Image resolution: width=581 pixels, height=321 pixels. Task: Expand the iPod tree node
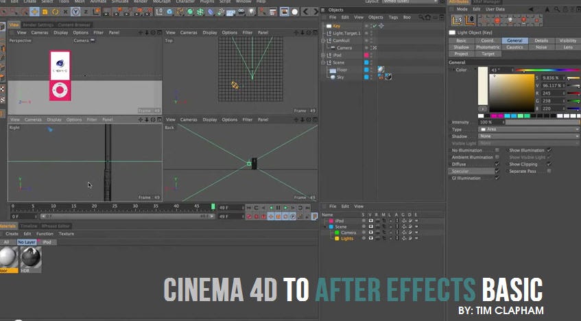(323, 55)
